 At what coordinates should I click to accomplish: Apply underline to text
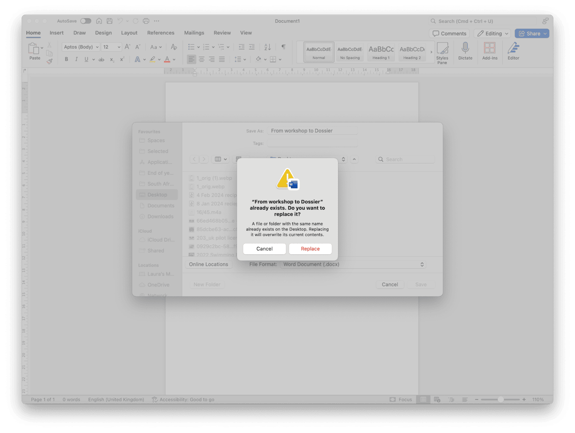coord(86,59)
